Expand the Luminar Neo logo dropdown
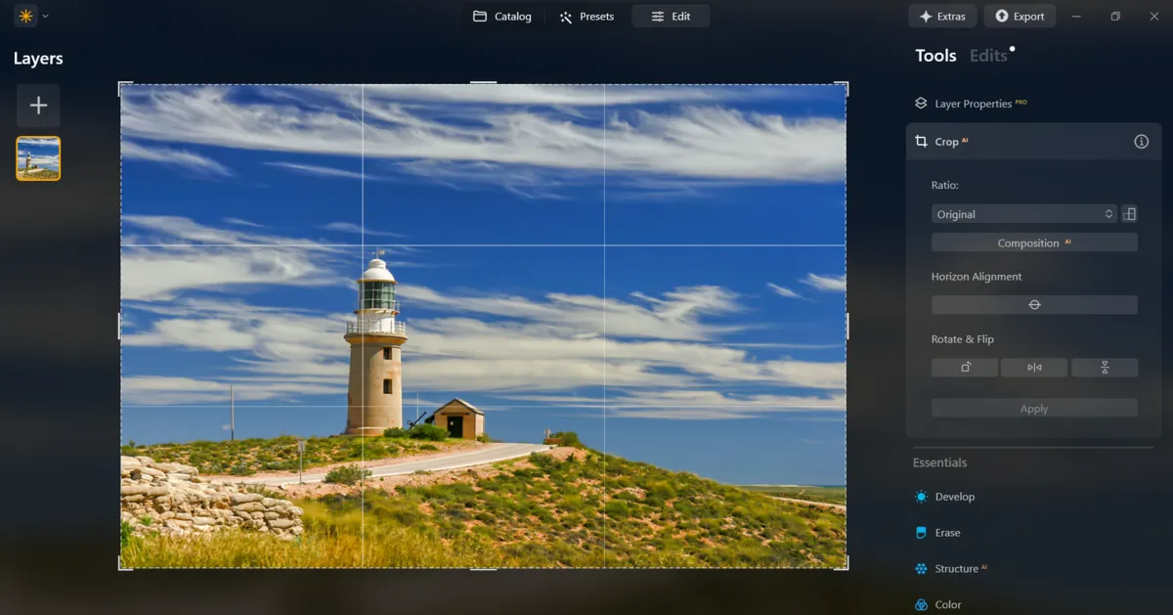This screenshot has height=615, width=1173. point(43,16)
